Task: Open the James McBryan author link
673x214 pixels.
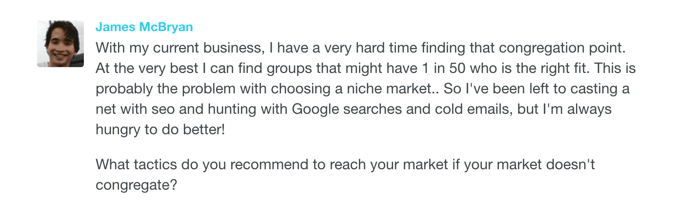Action: point(144,27)
